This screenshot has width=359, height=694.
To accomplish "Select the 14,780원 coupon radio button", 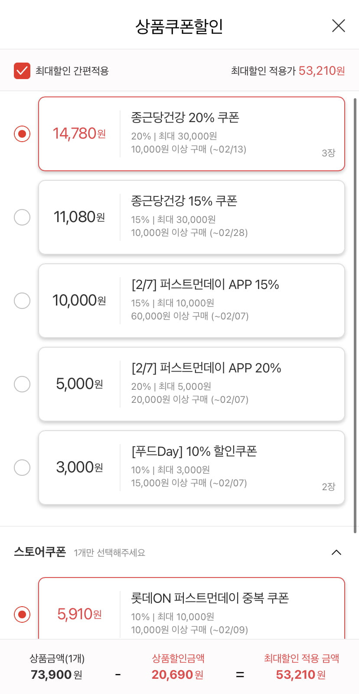I will point(22,134).
